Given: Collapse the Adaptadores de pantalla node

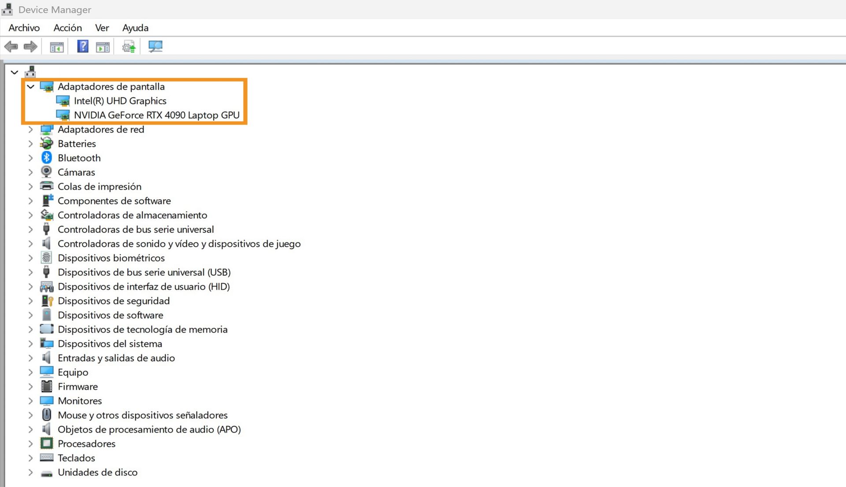Looking at the screenshot, I should (x=30, y=87).
